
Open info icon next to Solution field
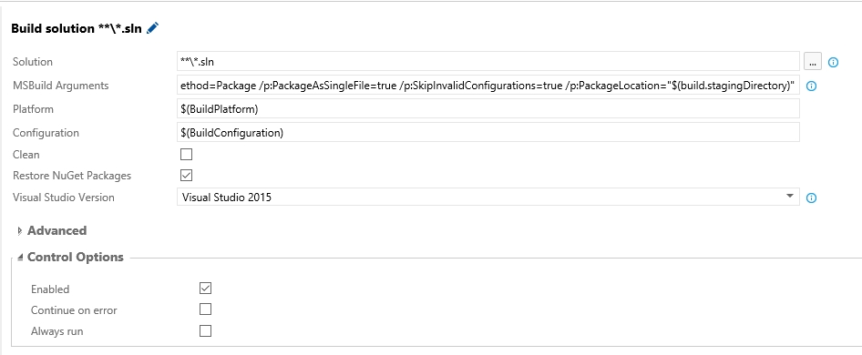click(x=833, y=62)
